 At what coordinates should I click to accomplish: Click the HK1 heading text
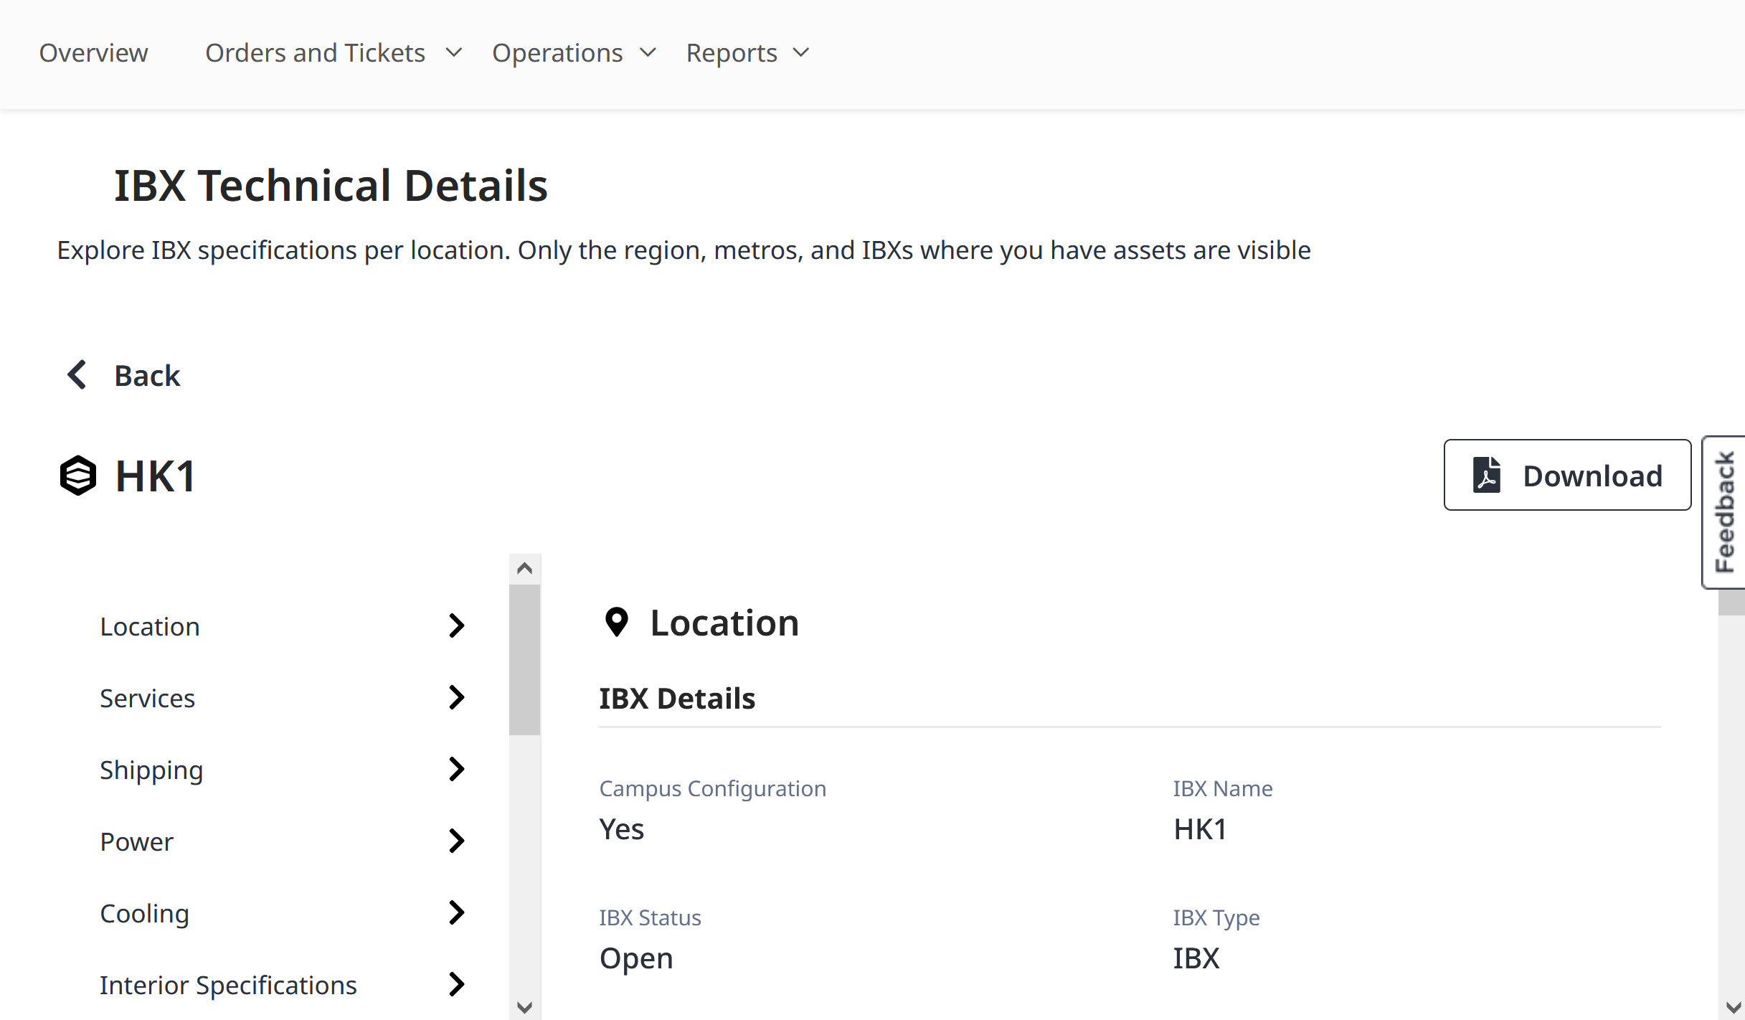pyautogui.click(x=155, y=476)
